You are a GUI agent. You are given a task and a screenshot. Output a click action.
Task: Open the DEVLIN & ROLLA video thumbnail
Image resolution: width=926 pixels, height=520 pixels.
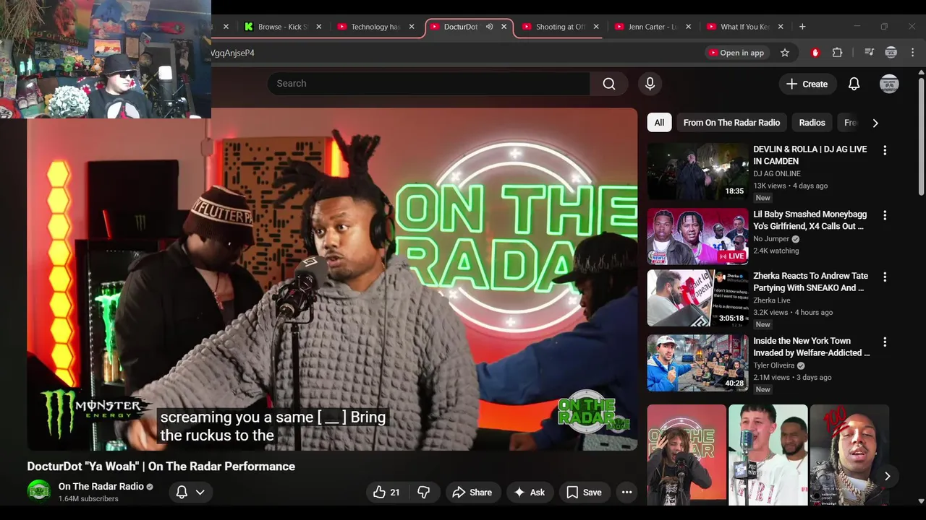click(x=697, y=171)
